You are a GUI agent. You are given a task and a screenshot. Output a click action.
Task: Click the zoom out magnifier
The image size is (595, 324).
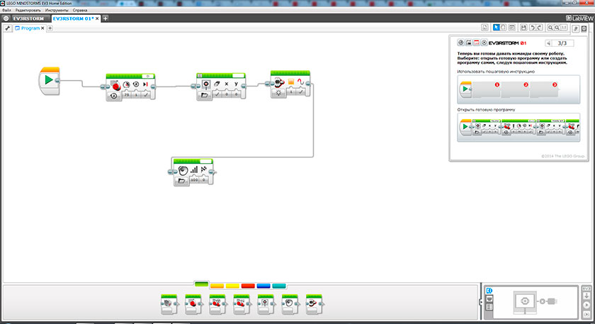pos(550,28)
